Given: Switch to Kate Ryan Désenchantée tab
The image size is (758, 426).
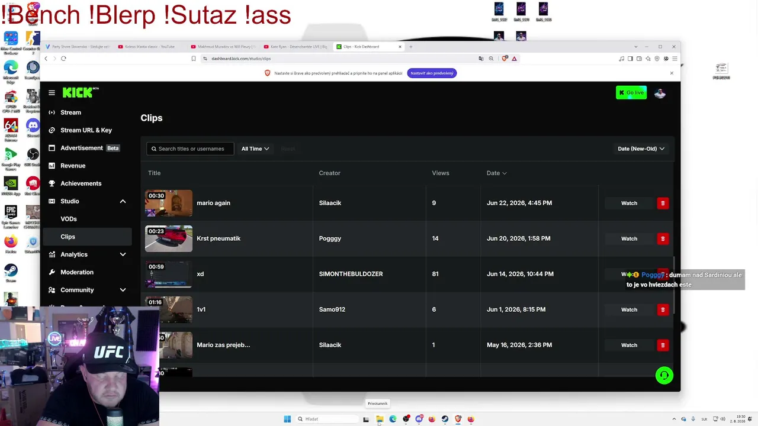Looking at the screenshot, I should tap(296, 47).
